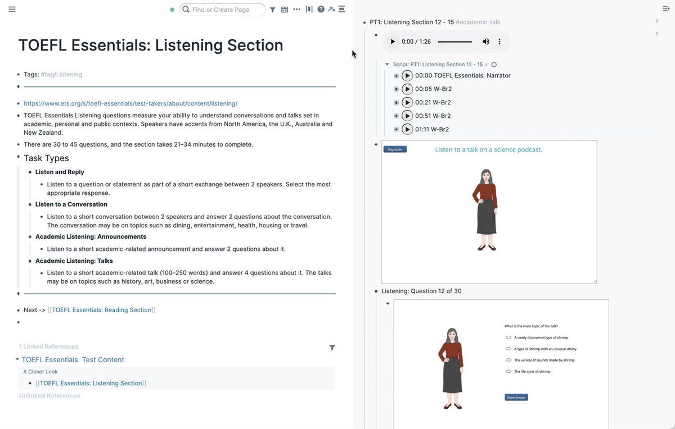Screen dimensions: 675x429
Task: Collapse the Script: PT1 Listening Section block
Action: (x=387, y=65)
